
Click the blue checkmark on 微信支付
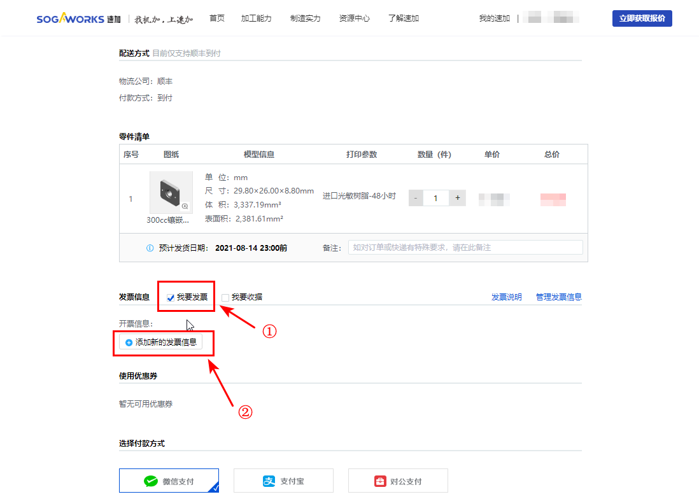[x=215, y=488]
